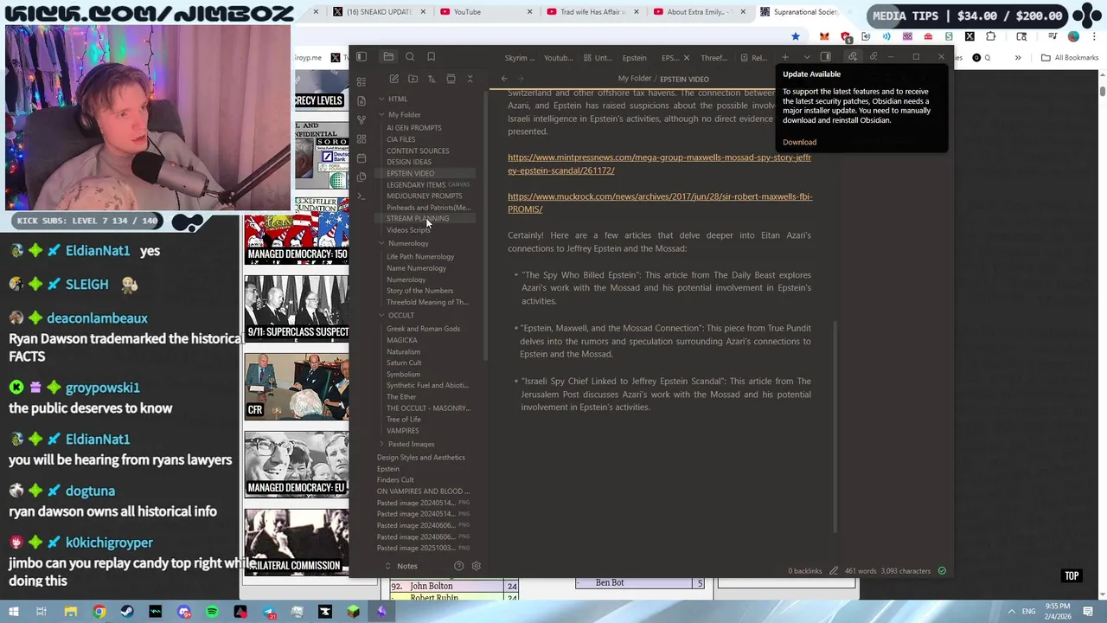This screenshot has width=1107, height=623.
Task: Click the sync status check icon in status bar
Action: coord(942,571)
